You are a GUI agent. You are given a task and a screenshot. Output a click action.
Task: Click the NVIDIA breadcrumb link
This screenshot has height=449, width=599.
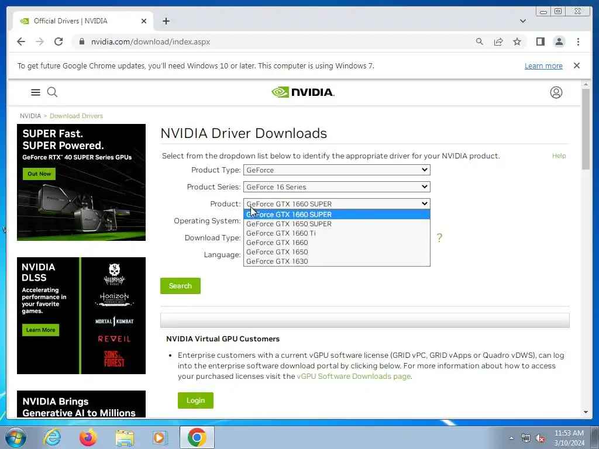pos(30,116)
